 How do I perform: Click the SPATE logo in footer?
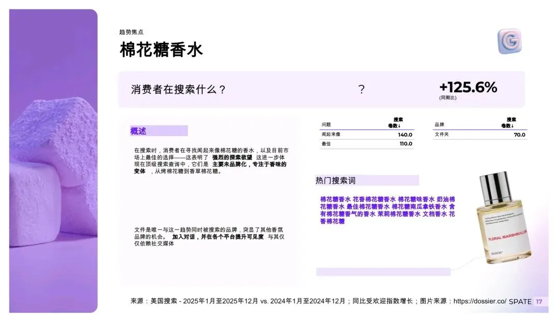[520, 302]
